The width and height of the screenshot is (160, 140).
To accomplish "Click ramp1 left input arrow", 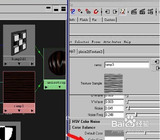I will click(x=6, y=111).
